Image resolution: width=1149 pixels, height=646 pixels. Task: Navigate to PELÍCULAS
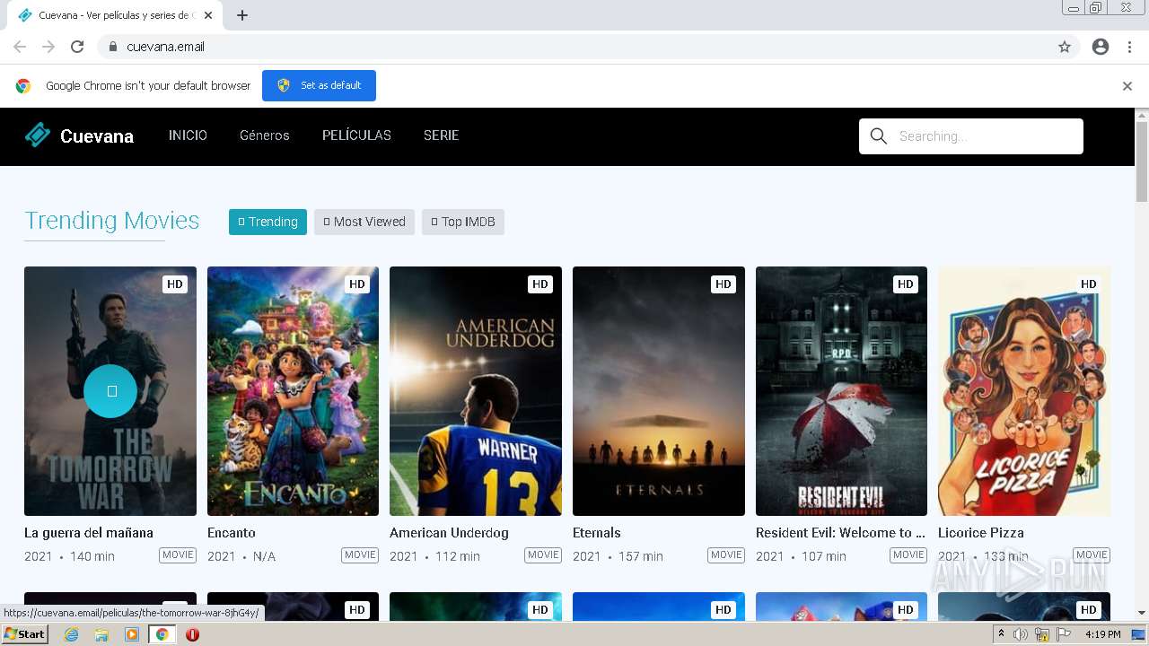(x=356, y=135)
